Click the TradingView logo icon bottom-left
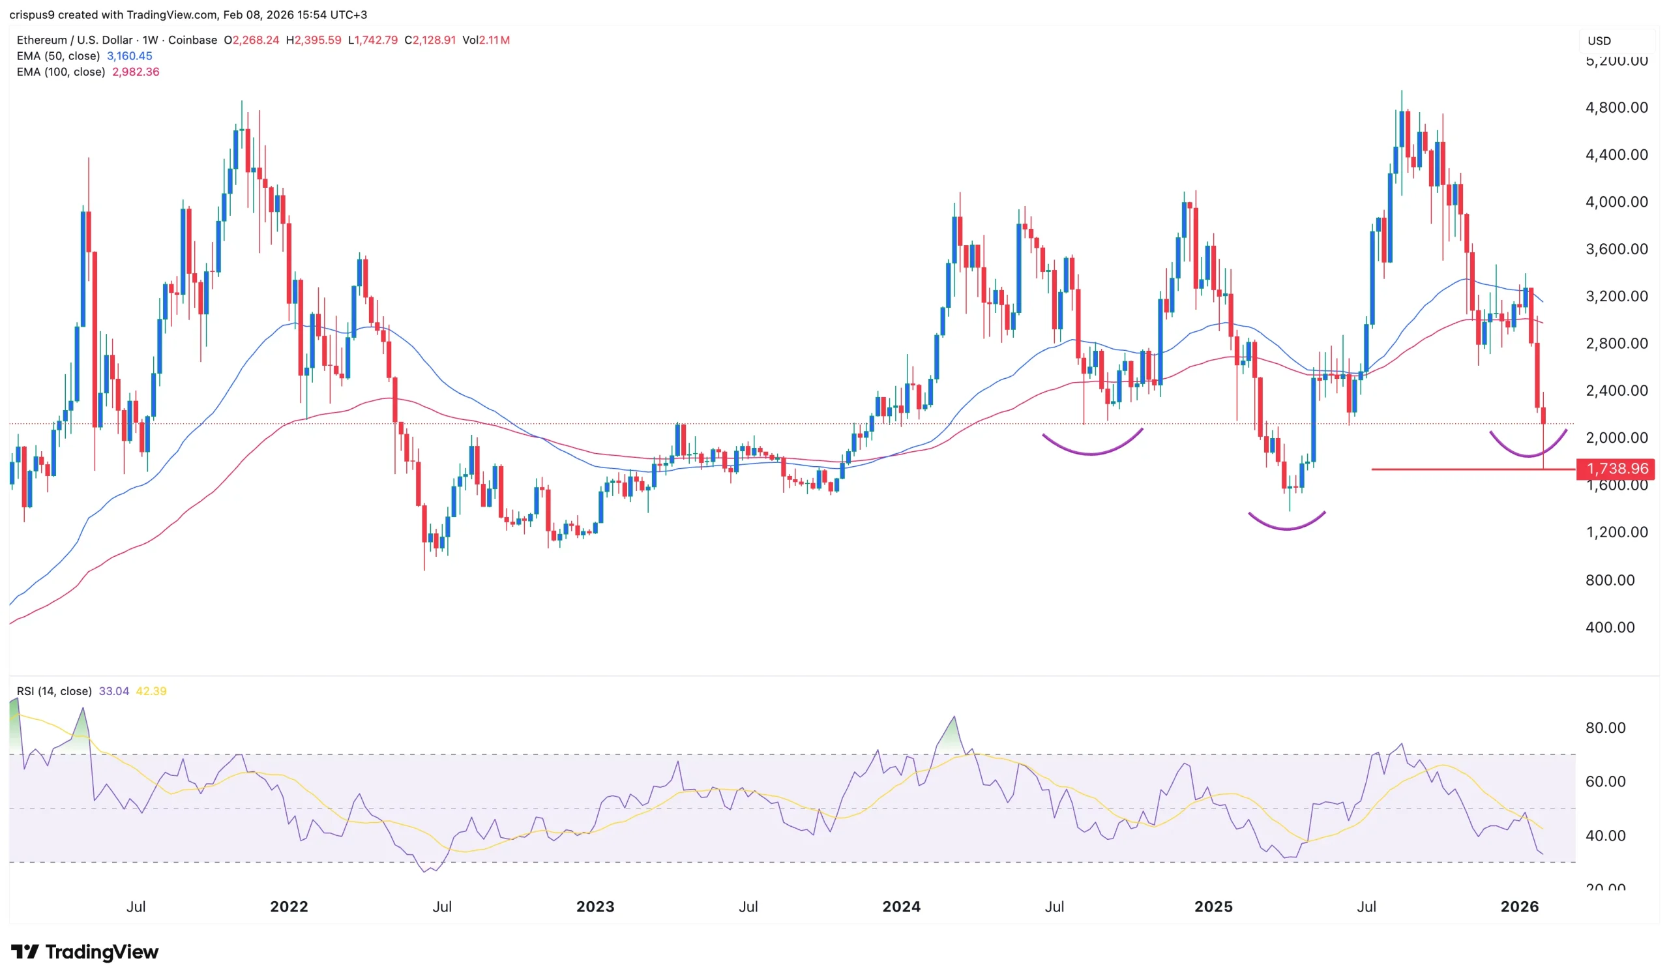Screen dimensions: 1669x980 (27, 952)
